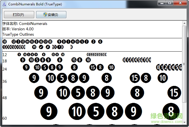Click the circled 19 glyph in sample

click(34, 47)
